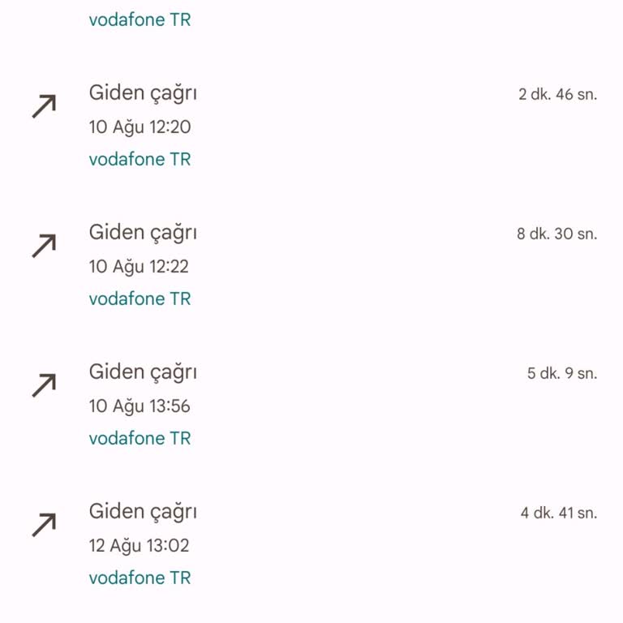Screen dimensions: 623x623
Task: Click outgoing arrow icon for 12:20 call
Action: tap(44, 106)
